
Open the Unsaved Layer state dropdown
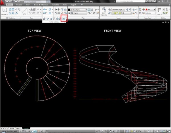118,10
